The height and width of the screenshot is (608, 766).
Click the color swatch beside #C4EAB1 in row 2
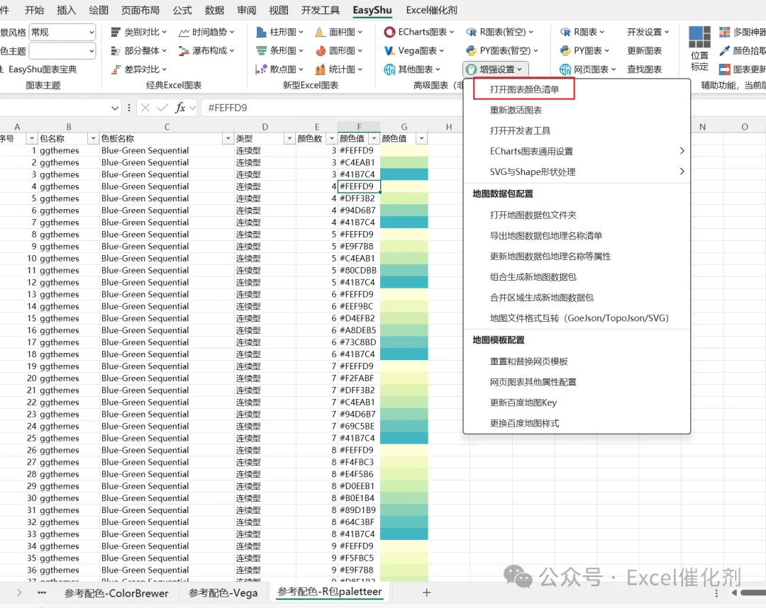point(404,162)
